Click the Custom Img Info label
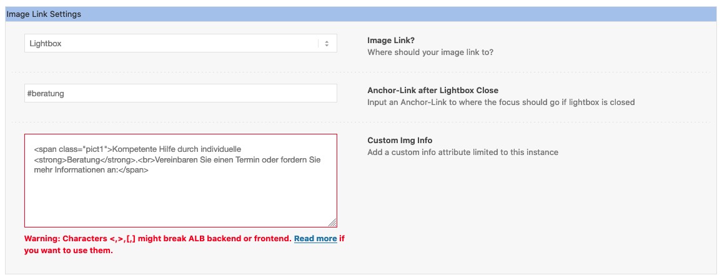The image size is (722, 280). [x=400, y=141]
